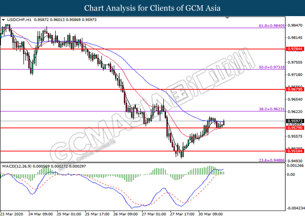Click the current price tag 0.95973

click(x=295, y=121)
